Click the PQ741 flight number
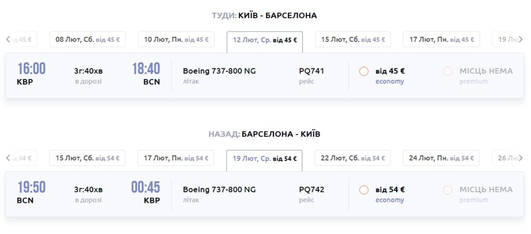 point(311,71)
